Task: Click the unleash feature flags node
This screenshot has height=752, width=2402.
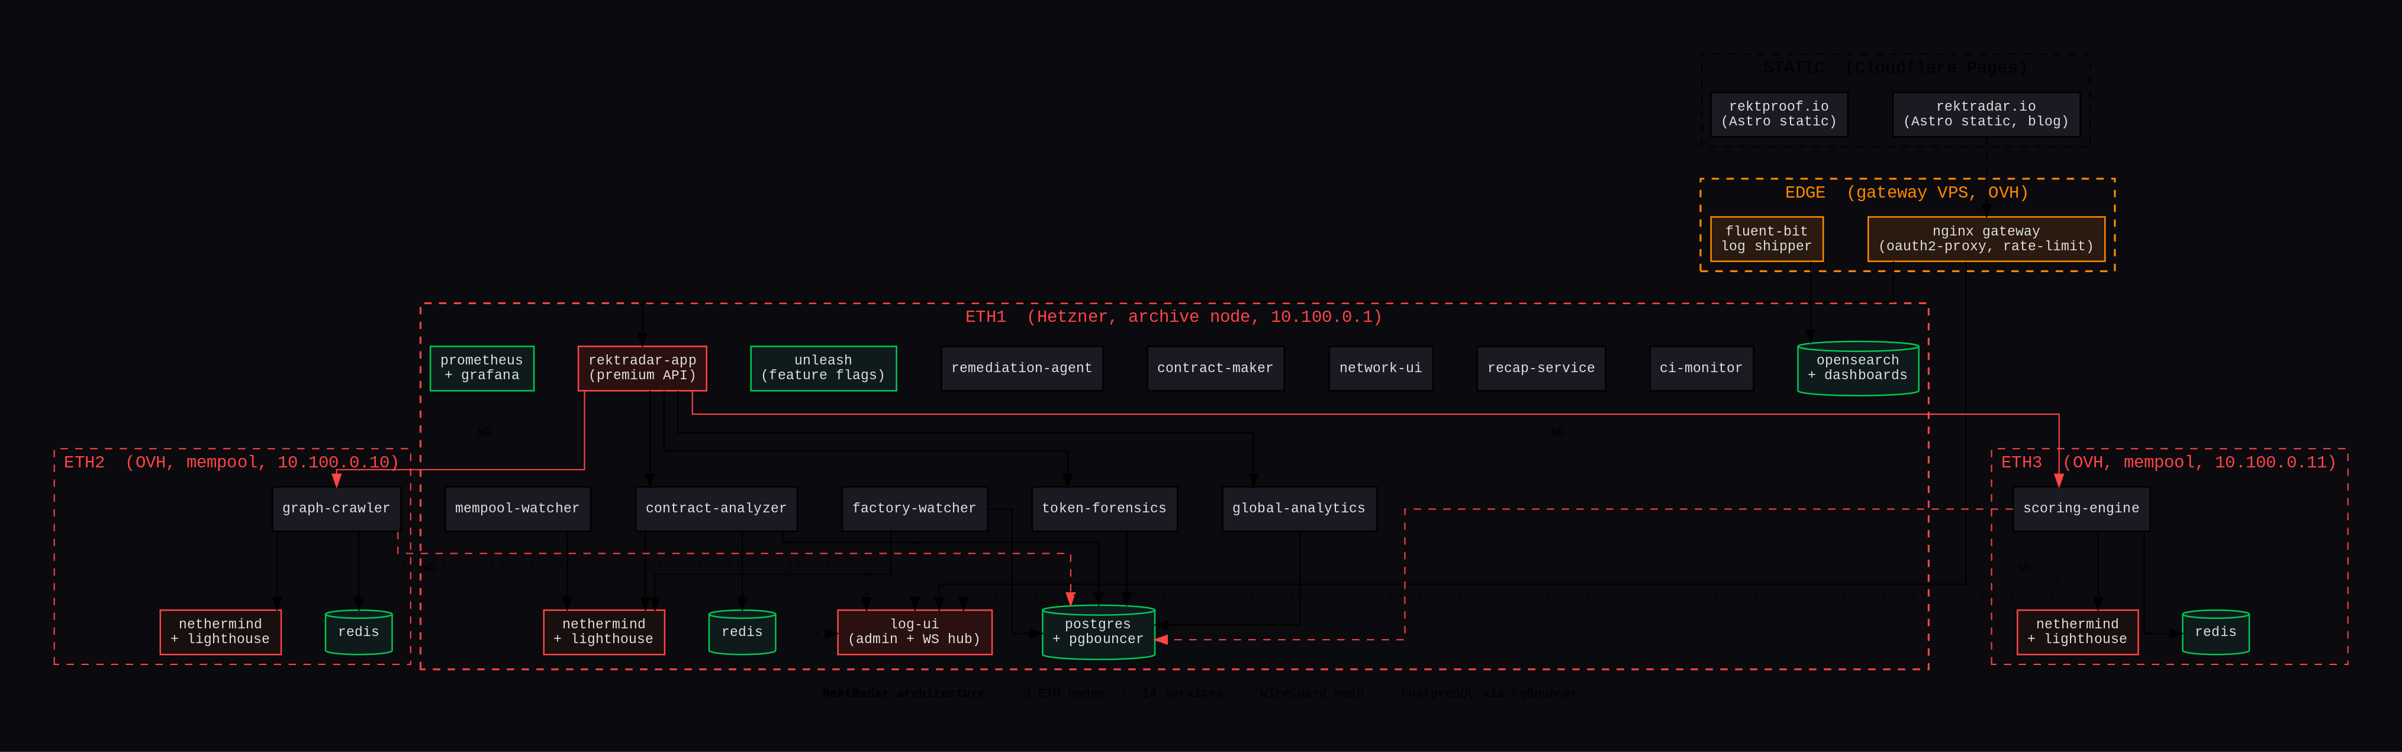Action: click(x=822, y=368)
